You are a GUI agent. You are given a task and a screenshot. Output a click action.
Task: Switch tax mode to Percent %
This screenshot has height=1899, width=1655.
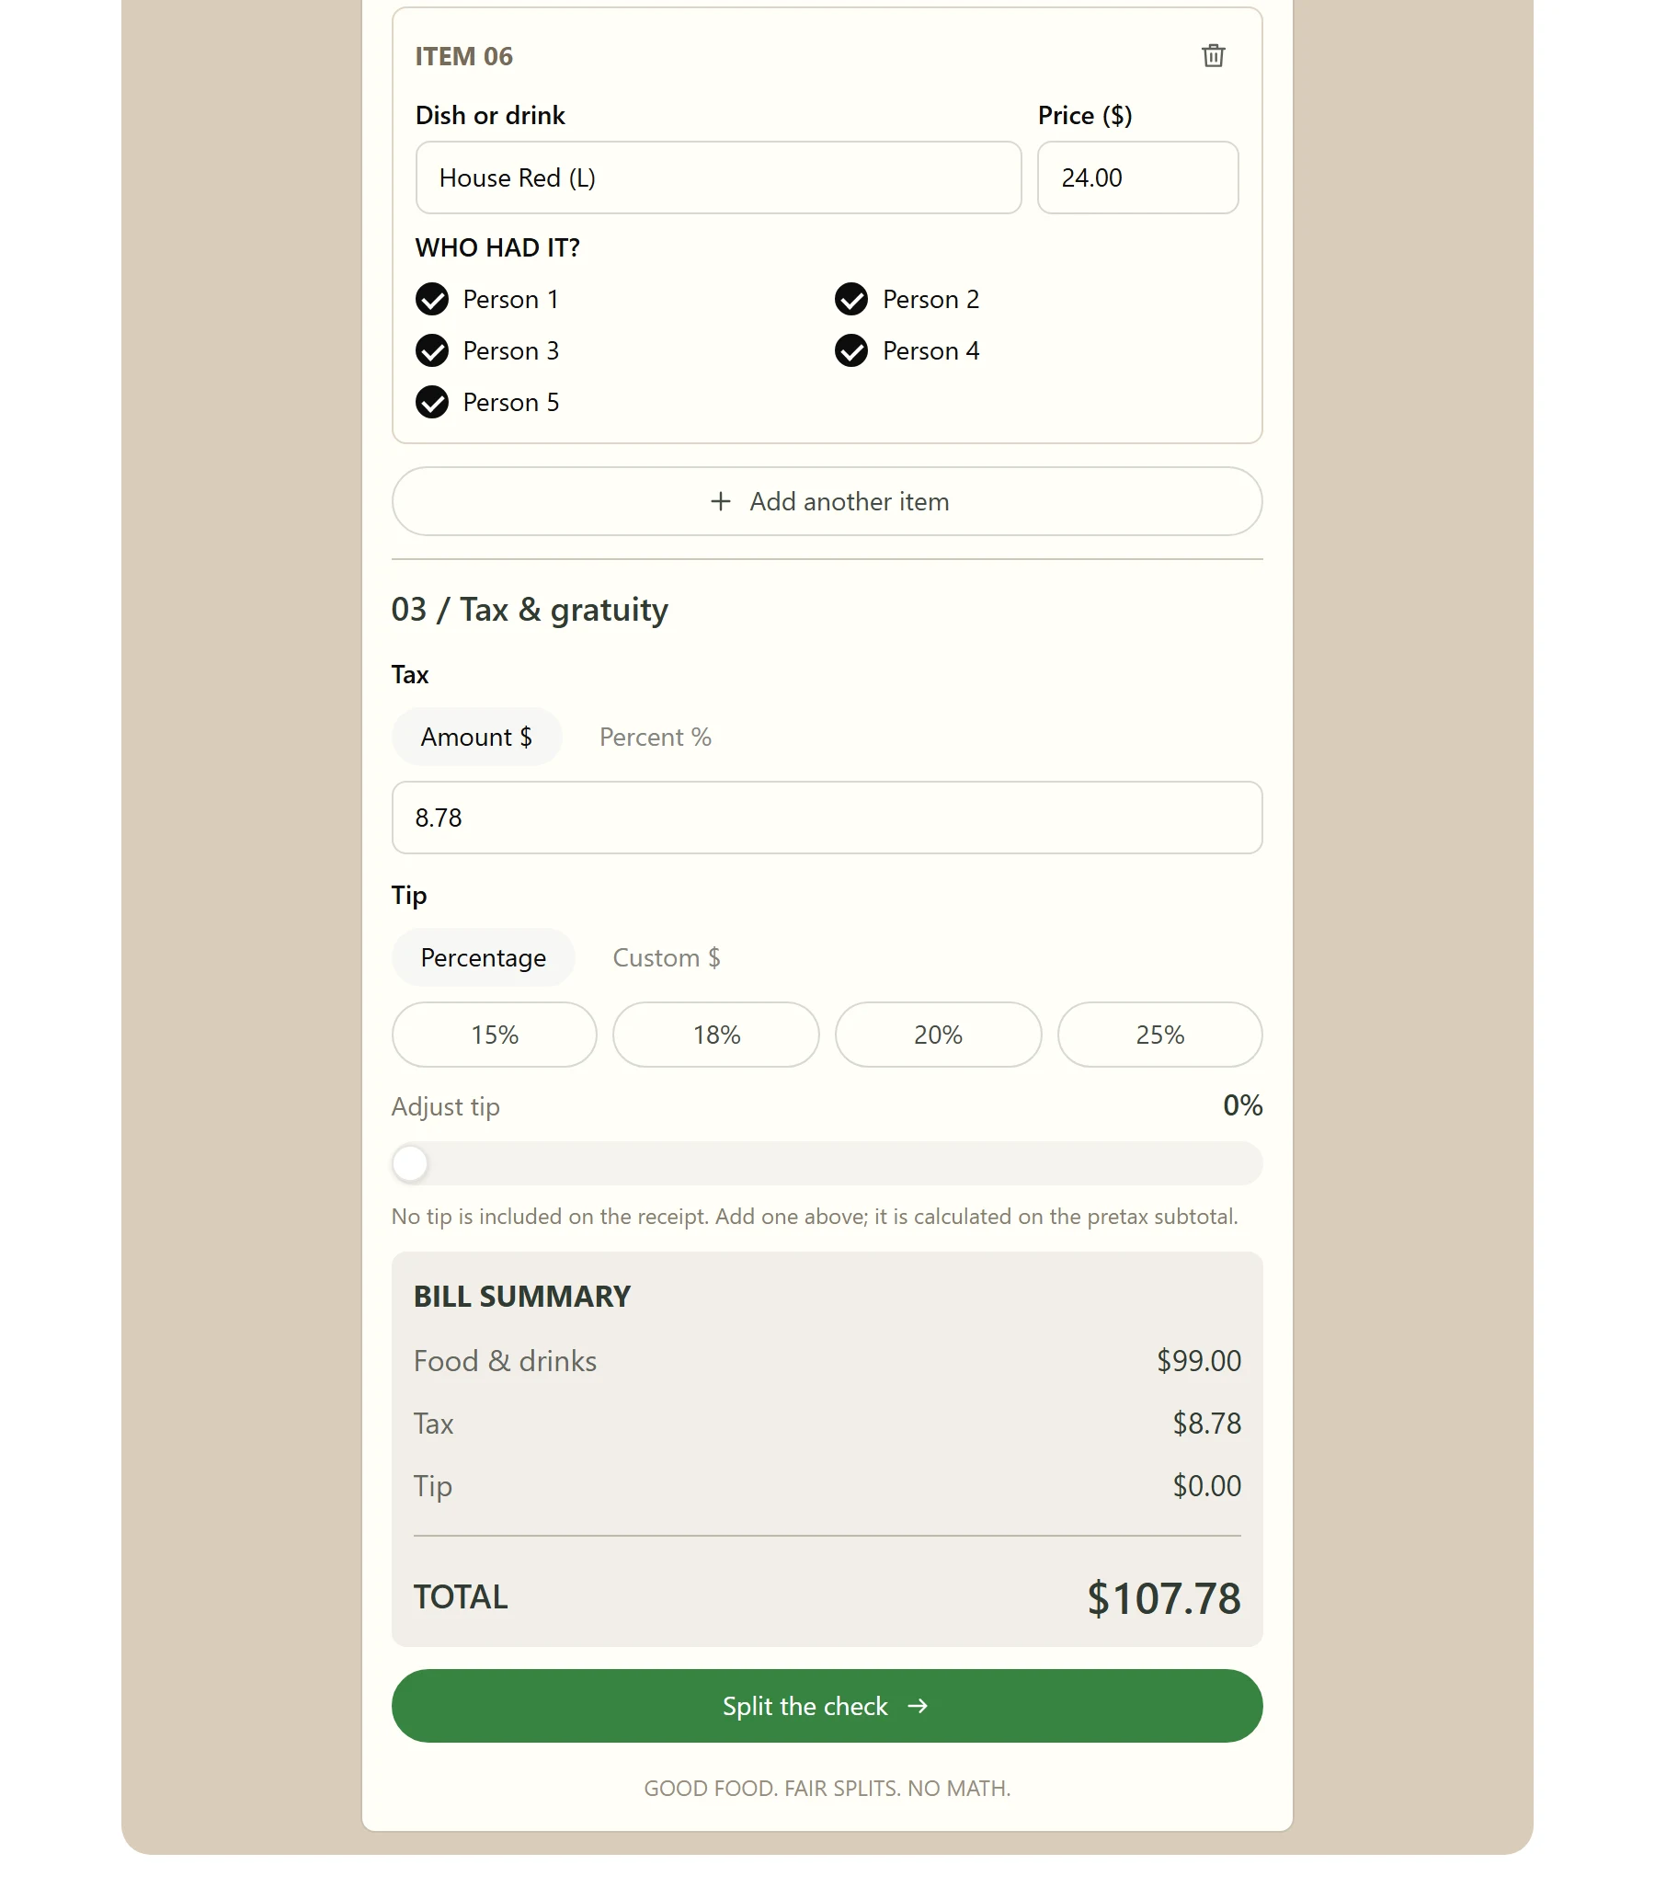[x=655, y=737]
